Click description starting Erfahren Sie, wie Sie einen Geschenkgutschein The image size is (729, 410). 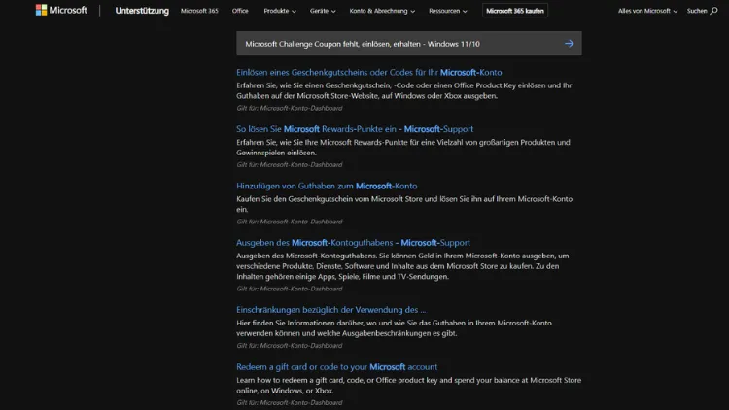(404, 90)
